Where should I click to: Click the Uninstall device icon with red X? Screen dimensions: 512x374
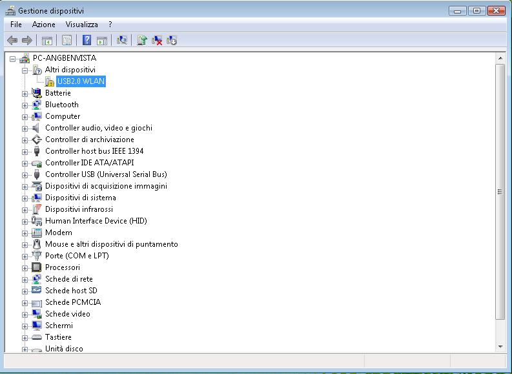point(157,40)
